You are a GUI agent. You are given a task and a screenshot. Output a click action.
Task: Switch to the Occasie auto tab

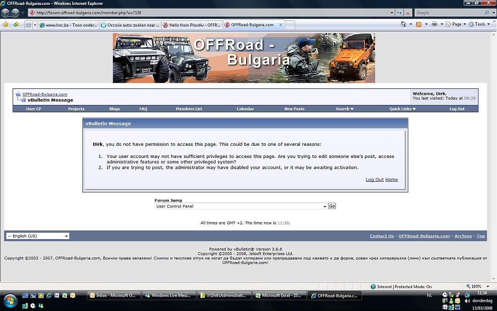click(x=130, y=25)
